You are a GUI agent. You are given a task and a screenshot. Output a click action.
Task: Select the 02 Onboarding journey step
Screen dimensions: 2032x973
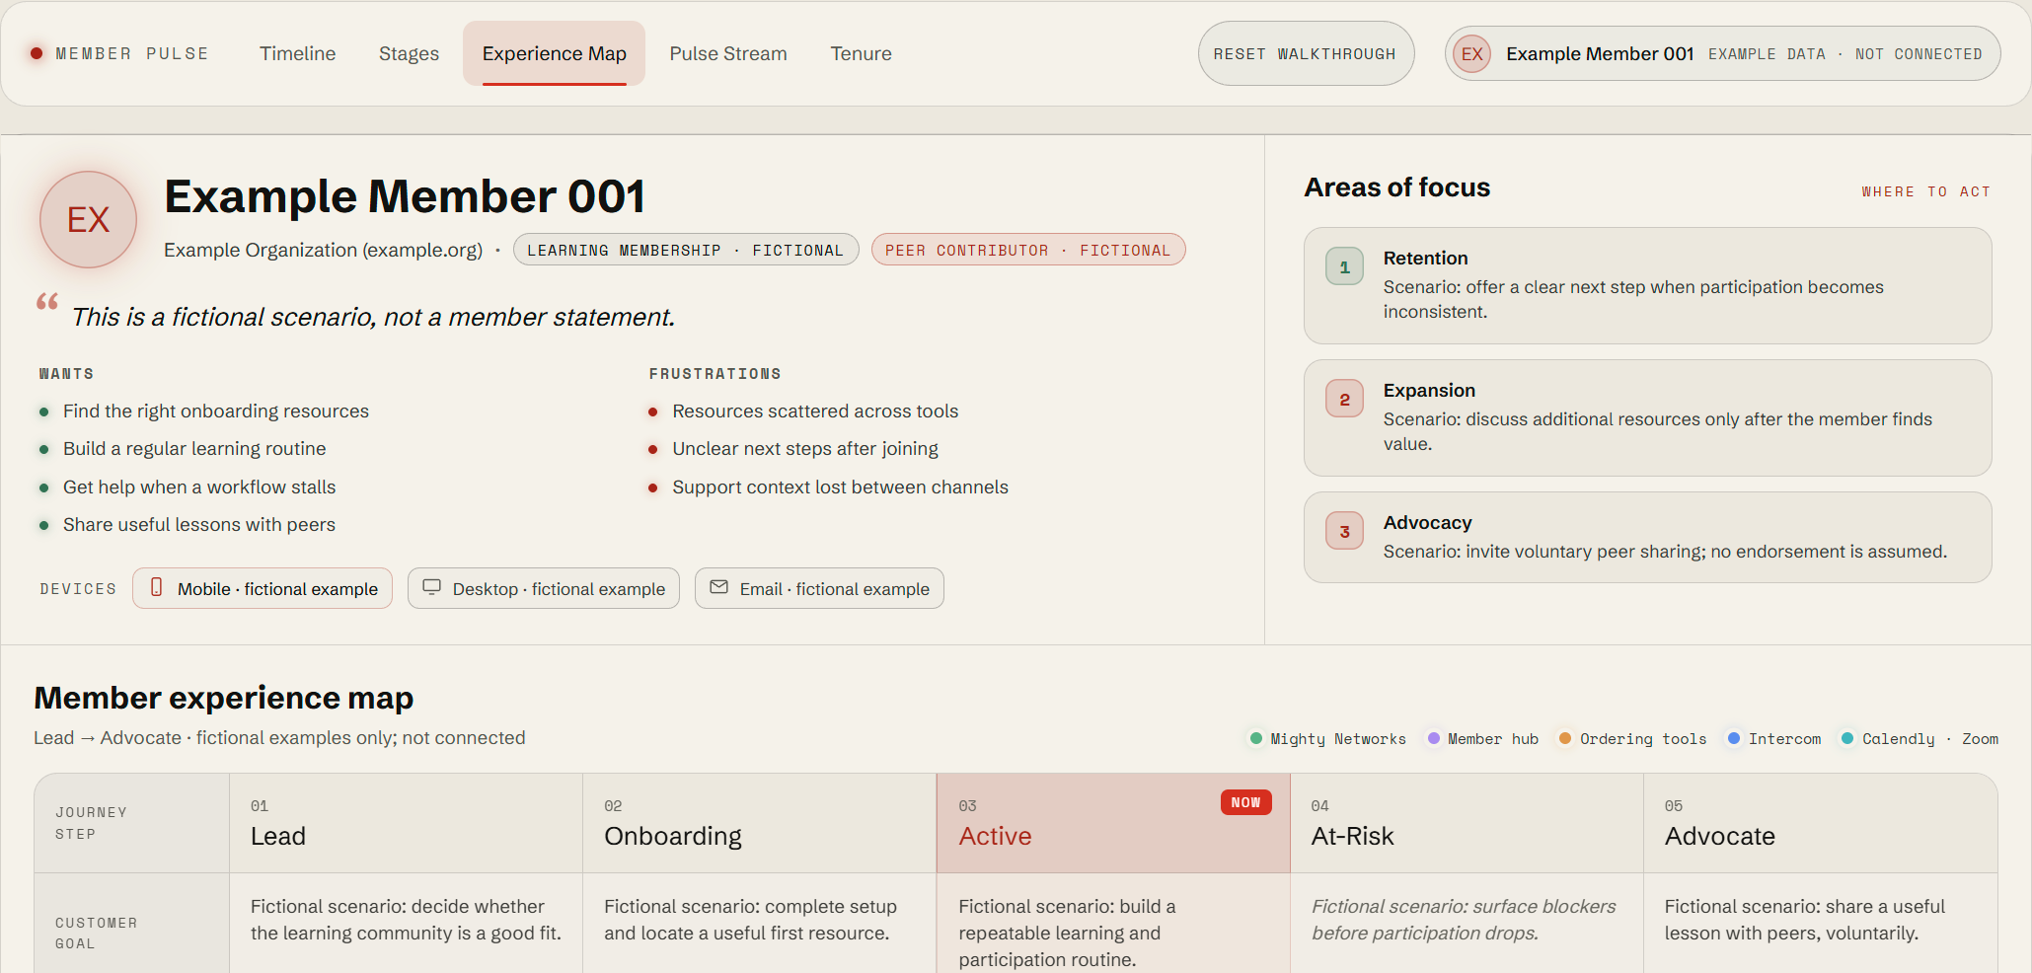coord(759,823)
